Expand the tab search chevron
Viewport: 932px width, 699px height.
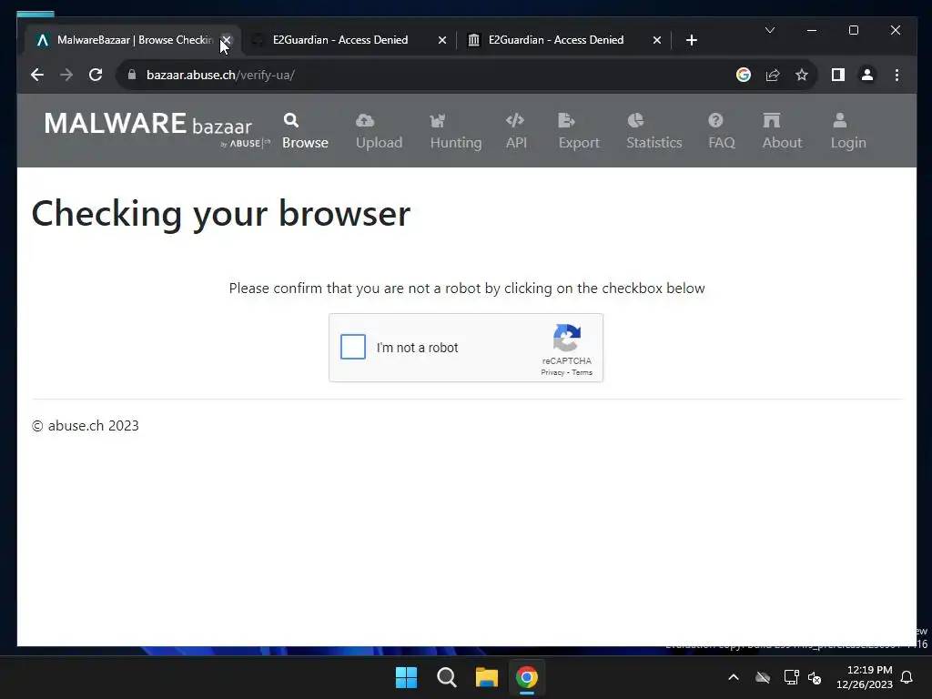770,30
